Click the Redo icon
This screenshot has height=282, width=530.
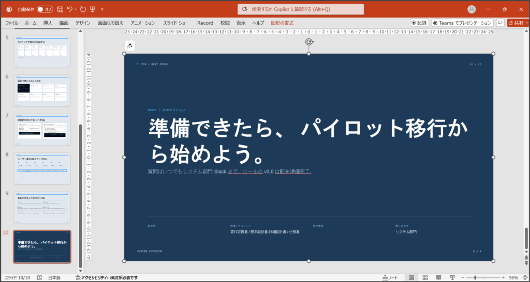point(83,9)
